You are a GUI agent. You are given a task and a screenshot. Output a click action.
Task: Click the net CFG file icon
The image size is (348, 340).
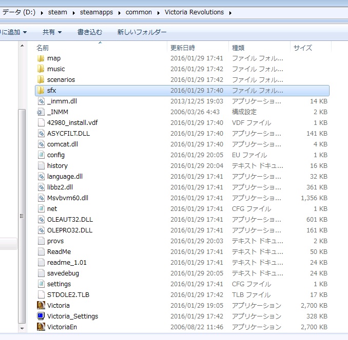(41, 209)
